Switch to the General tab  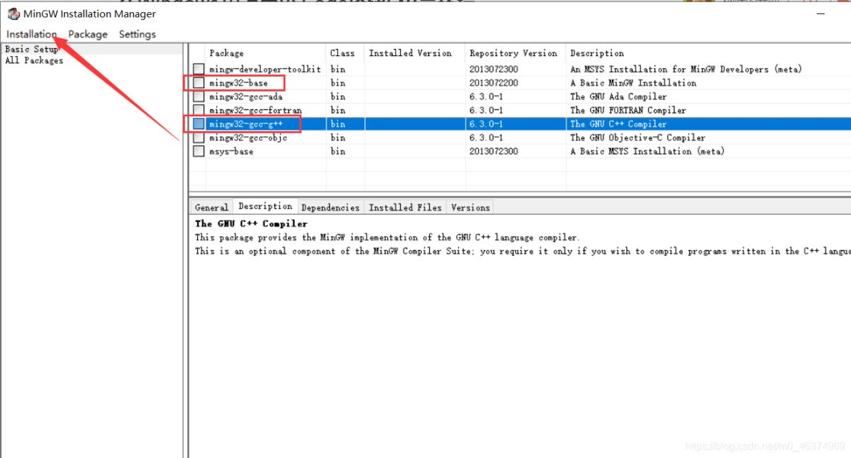point(211,208)
